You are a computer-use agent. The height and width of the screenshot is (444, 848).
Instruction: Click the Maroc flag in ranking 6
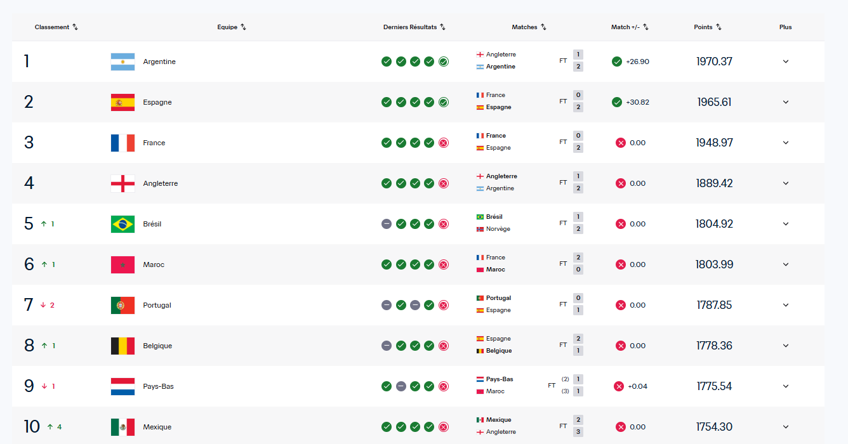(123, 264)
